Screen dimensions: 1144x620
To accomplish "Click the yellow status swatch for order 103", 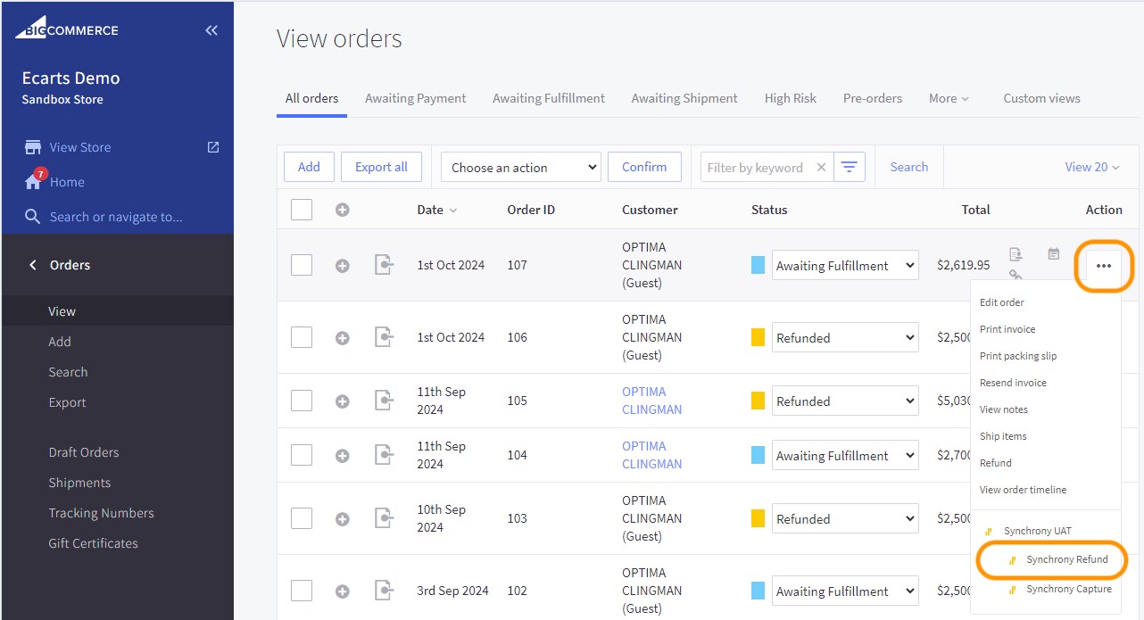I will click(x=758, y=518).
